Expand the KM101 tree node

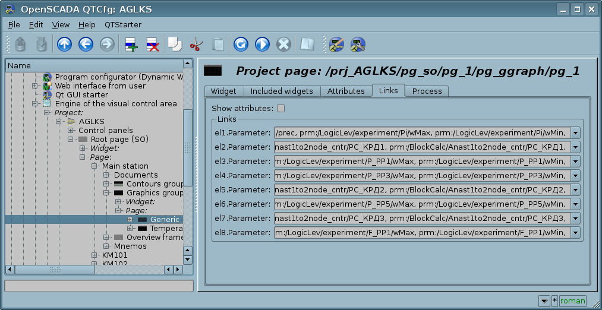click(94, 255)
